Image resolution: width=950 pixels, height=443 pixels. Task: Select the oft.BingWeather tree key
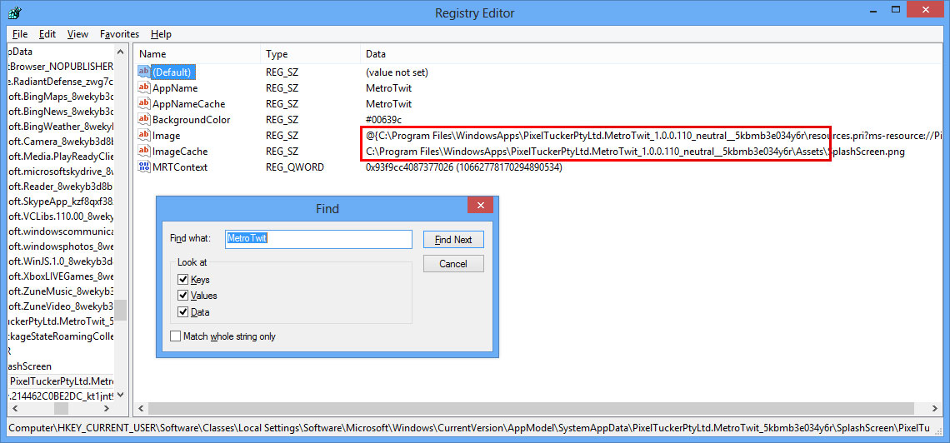(62, 127)
